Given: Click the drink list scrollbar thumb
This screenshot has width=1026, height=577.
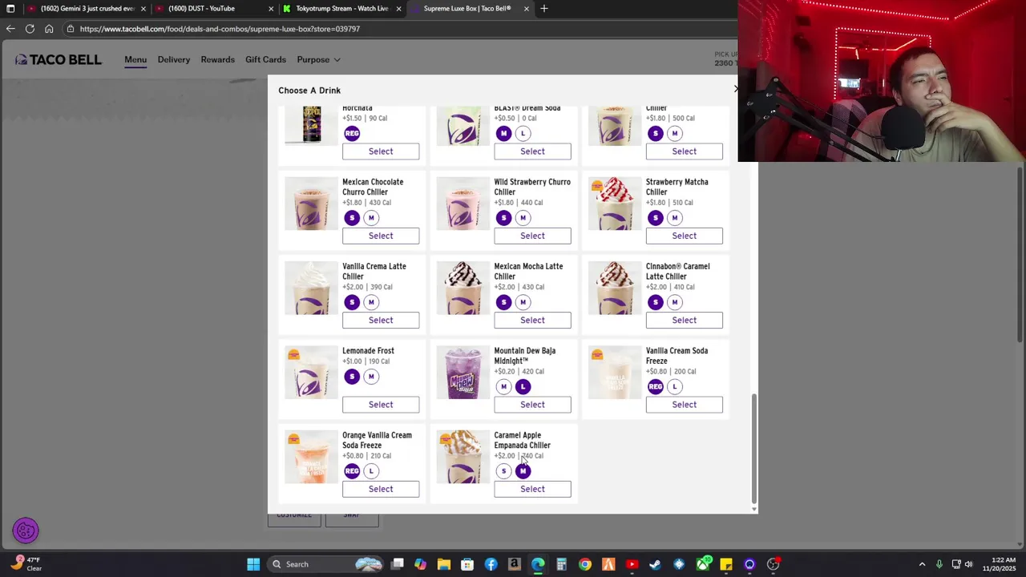Looking at the screenshot, I should (x=753, y=449).
